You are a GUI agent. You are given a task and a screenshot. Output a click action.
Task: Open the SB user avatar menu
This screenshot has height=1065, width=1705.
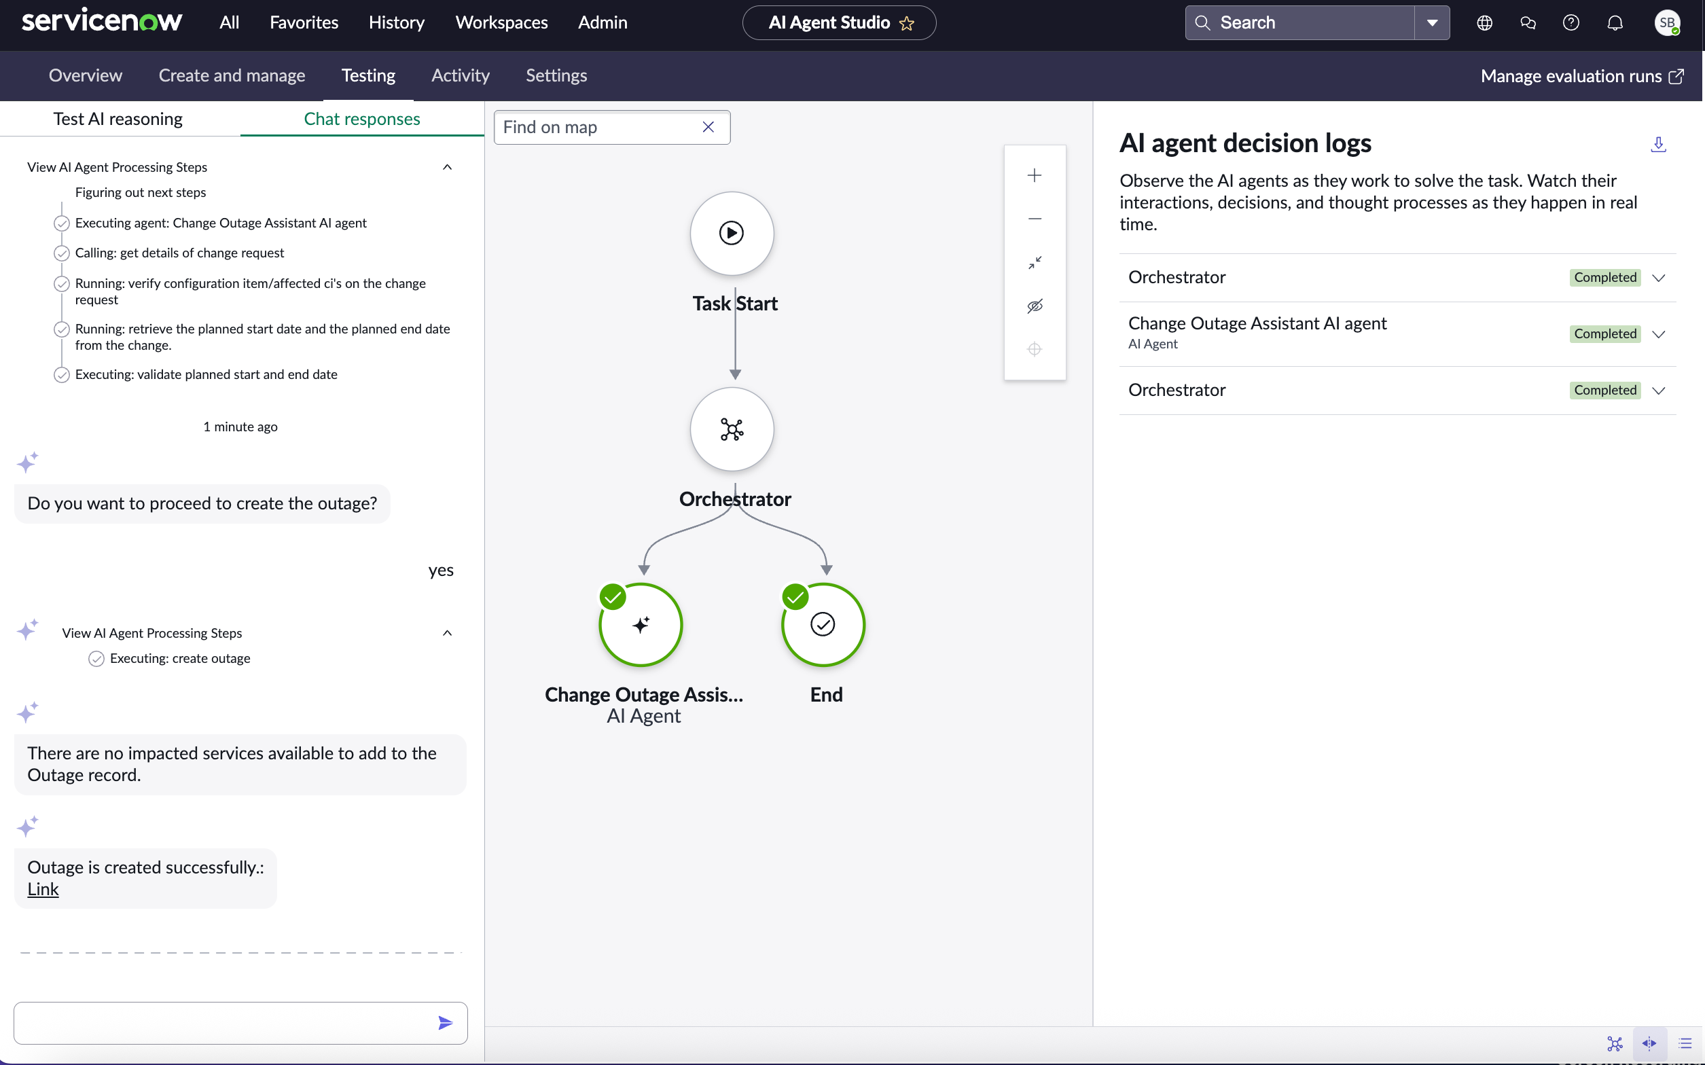[x=1667, y=22]
